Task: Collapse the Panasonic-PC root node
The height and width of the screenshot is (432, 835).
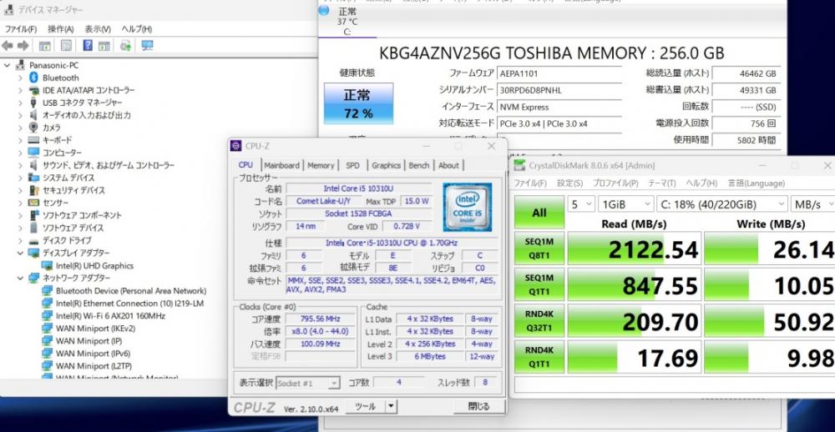Action: point(7,65)
